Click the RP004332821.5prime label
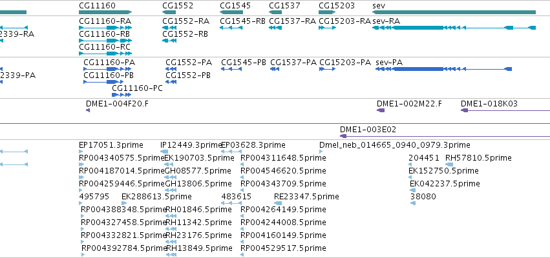550x258 pixels. pos(123,235)
